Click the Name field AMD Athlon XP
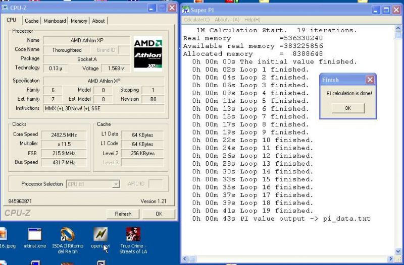 87,40
